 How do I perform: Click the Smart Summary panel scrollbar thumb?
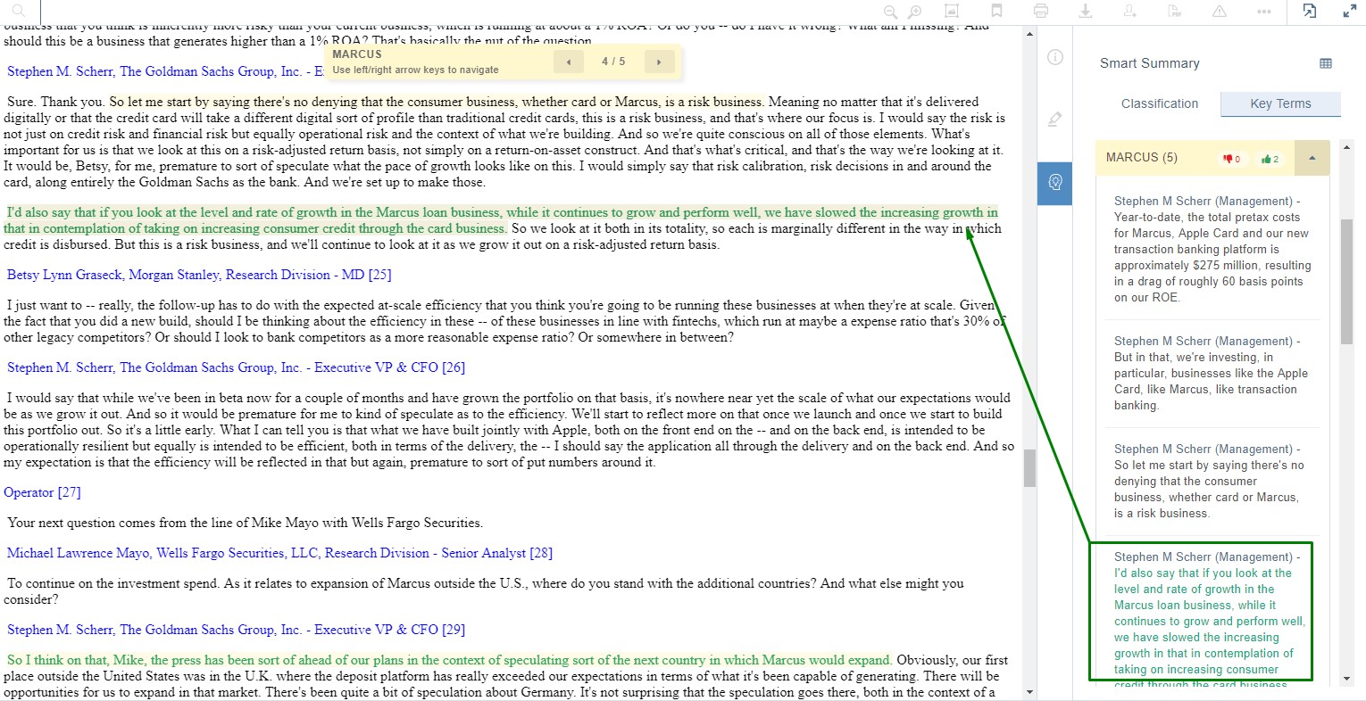pos(1347,282)
